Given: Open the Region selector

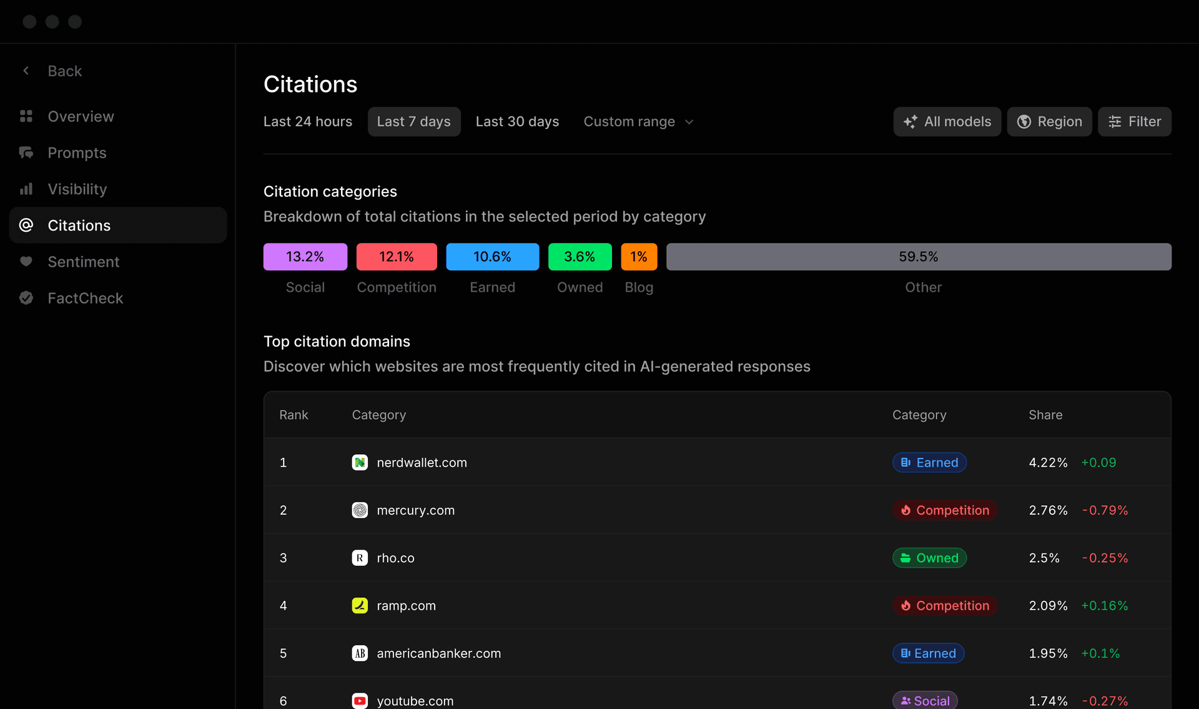Looking at the screenshot, I should pos(1050,121).
